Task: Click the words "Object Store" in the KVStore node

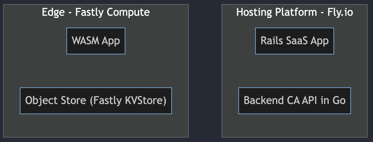Action: point(56,100)
